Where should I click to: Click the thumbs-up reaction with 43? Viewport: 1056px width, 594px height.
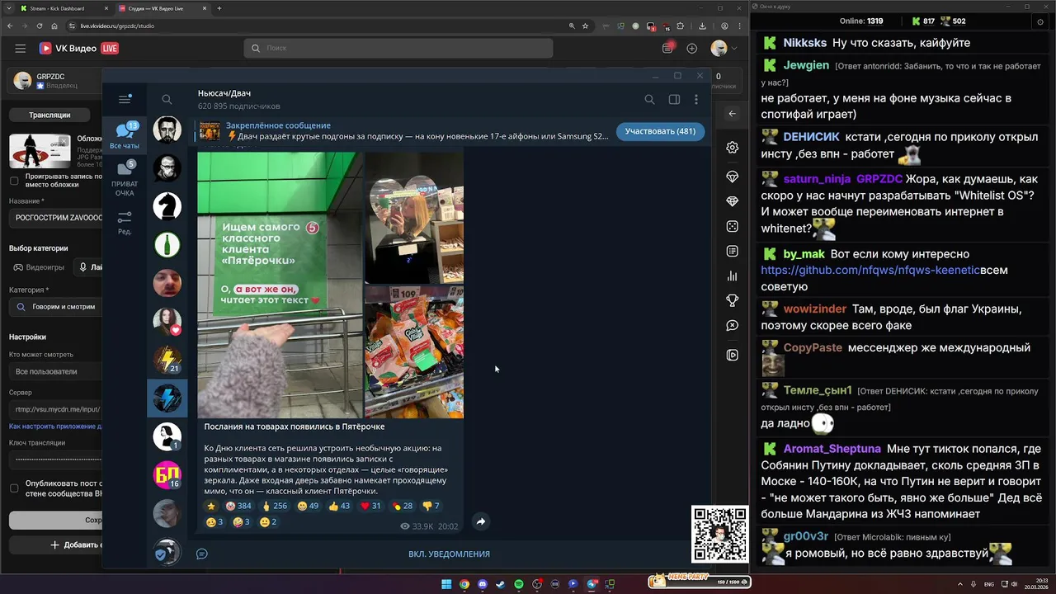[339, 506]
